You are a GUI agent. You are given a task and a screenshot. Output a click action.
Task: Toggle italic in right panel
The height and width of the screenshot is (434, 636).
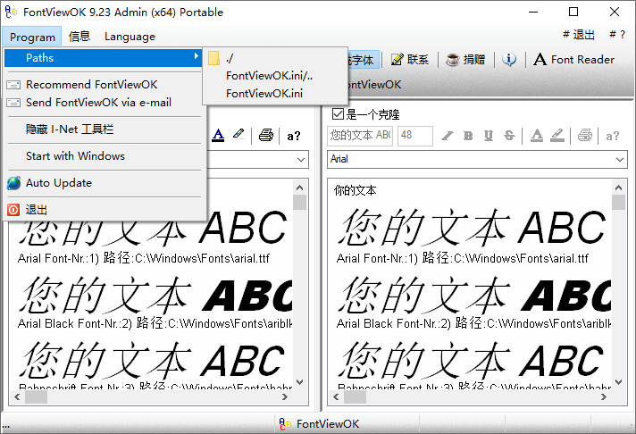[x=447, y=136]
